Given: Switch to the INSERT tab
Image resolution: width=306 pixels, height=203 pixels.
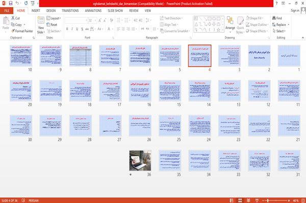Looking at the screenshot, I should pos(36,11).
